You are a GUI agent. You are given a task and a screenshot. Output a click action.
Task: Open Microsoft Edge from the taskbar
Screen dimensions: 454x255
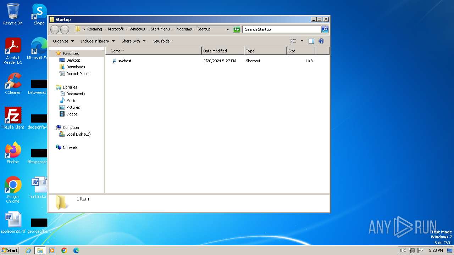(76, 250)
